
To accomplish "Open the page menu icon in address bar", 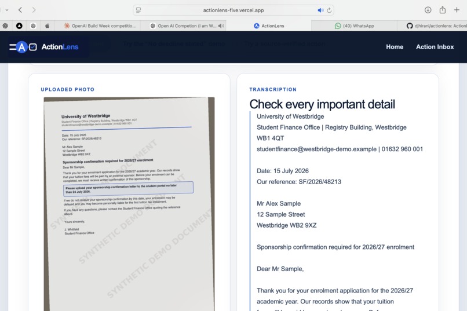I will point(138,10).
